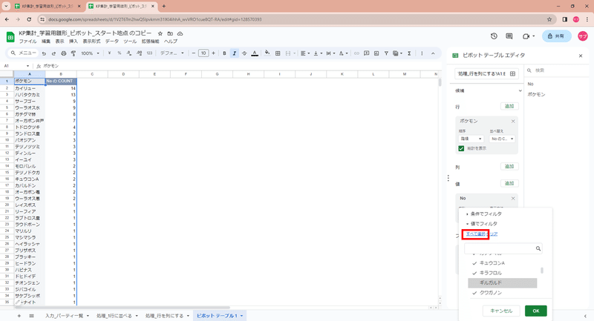Insert a chart

click(376, 53)
